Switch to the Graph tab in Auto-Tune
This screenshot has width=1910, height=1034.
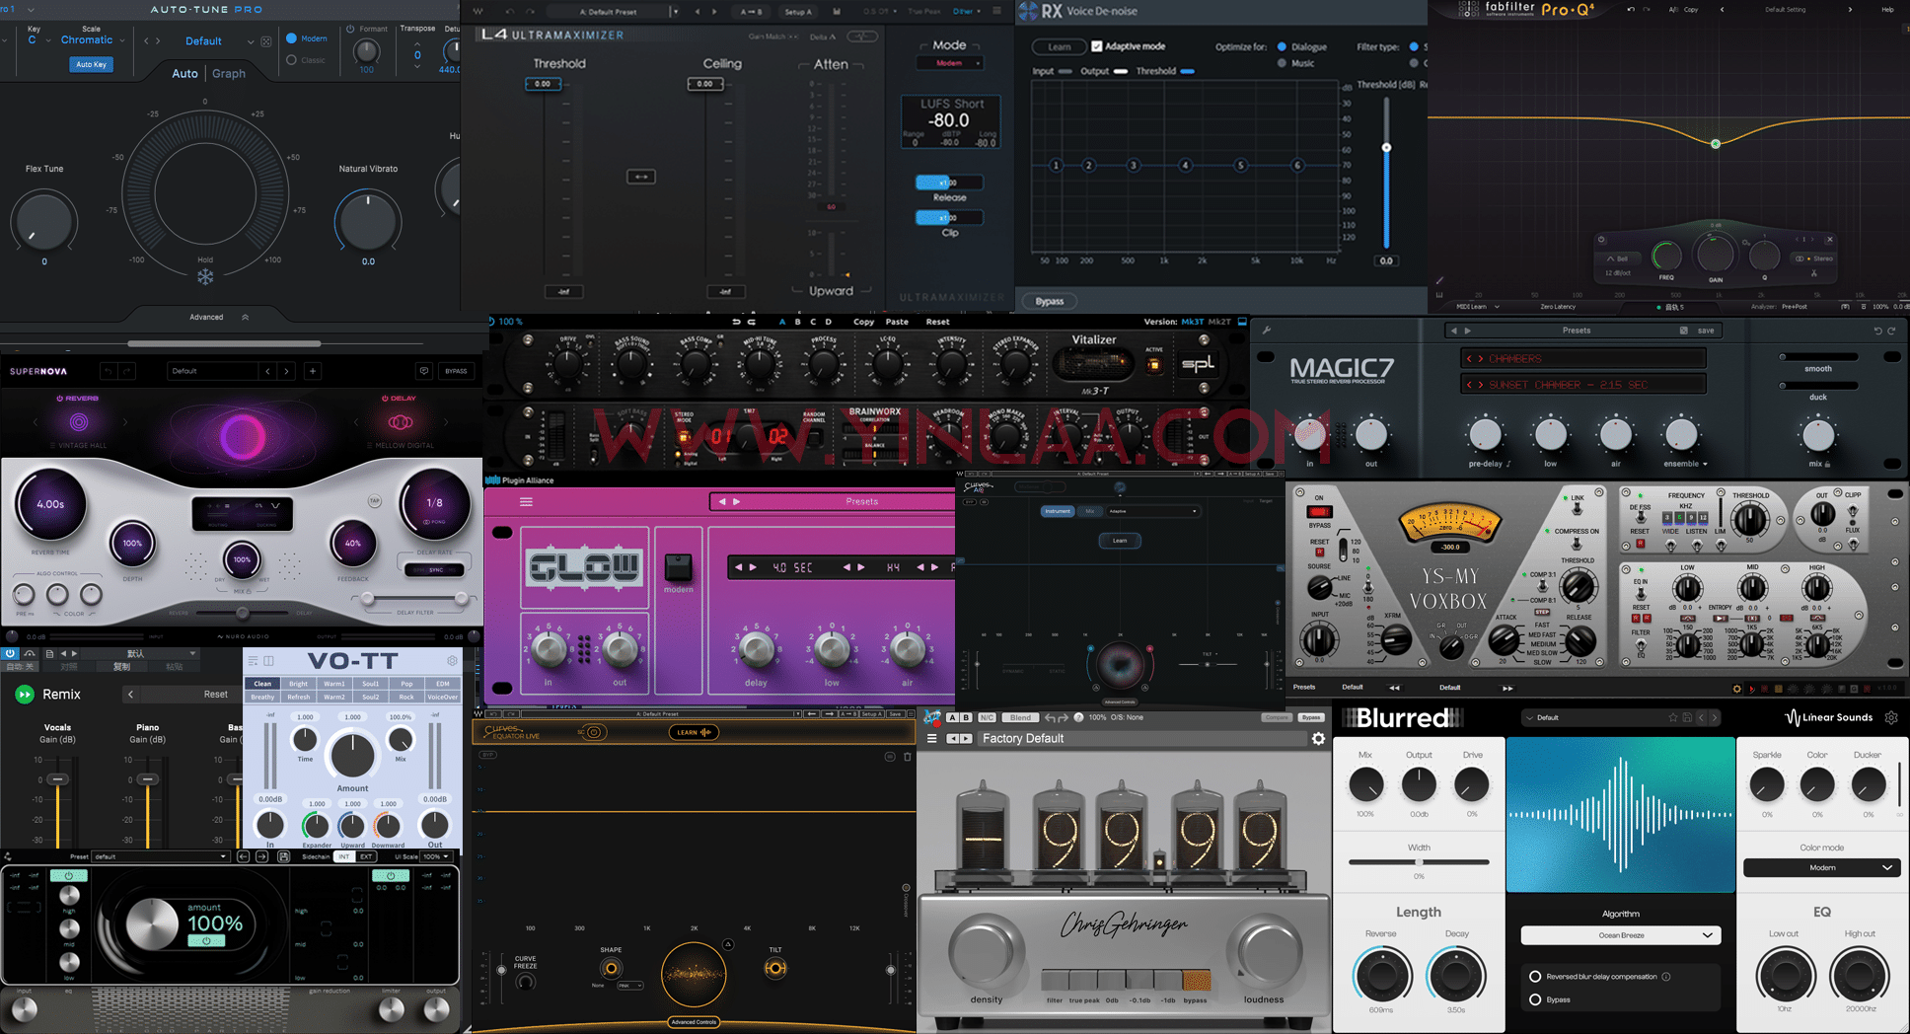coord(229,73)
